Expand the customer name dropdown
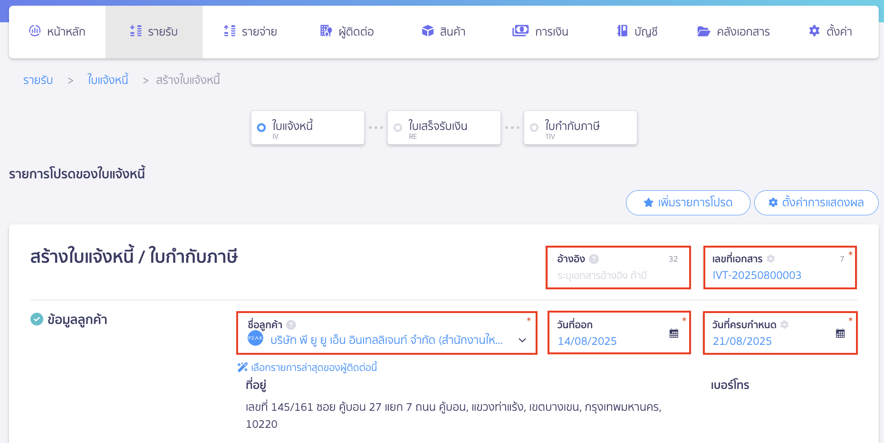This screenshot has height=443, width=884. pyautogui.click(x=522, y=340)
